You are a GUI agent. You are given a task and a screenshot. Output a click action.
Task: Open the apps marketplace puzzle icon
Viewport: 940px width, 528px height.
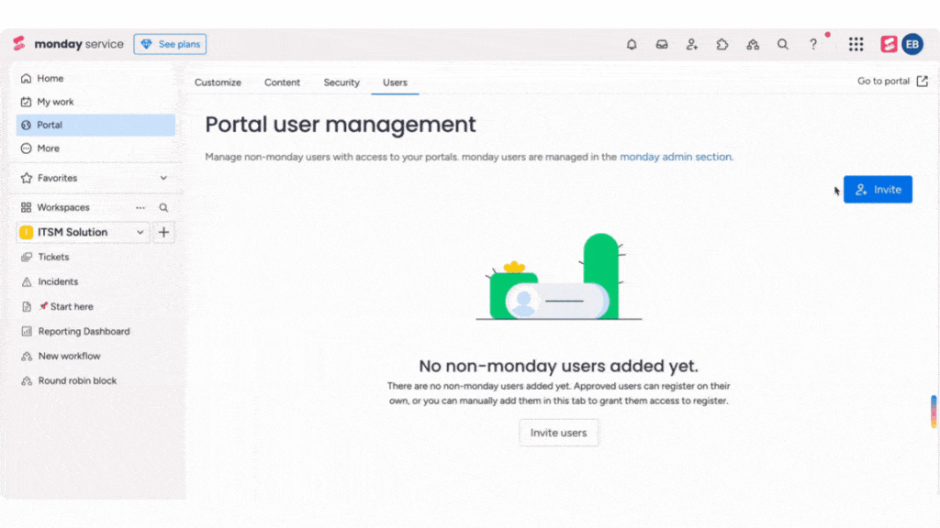tap(722, 44)
